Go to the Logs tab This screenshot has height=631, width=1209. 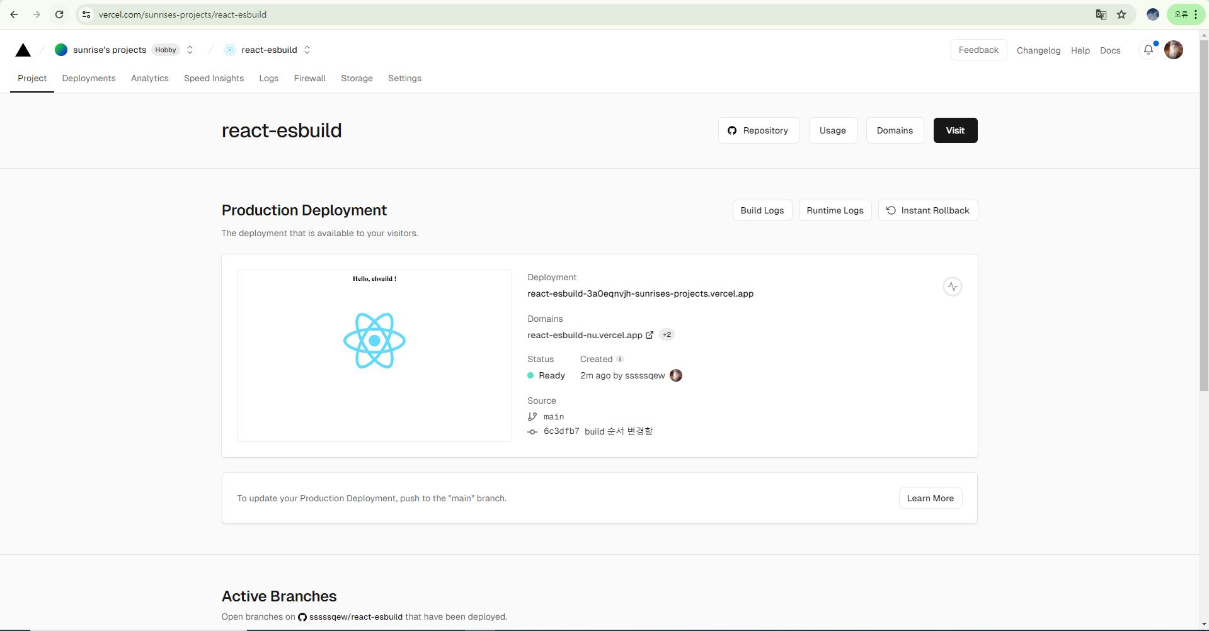click(x=269, y=78)
